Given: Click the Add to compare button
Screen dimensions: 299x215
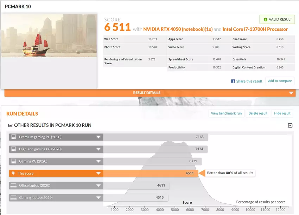Looking at the screenshot, I should pos(280,81).
